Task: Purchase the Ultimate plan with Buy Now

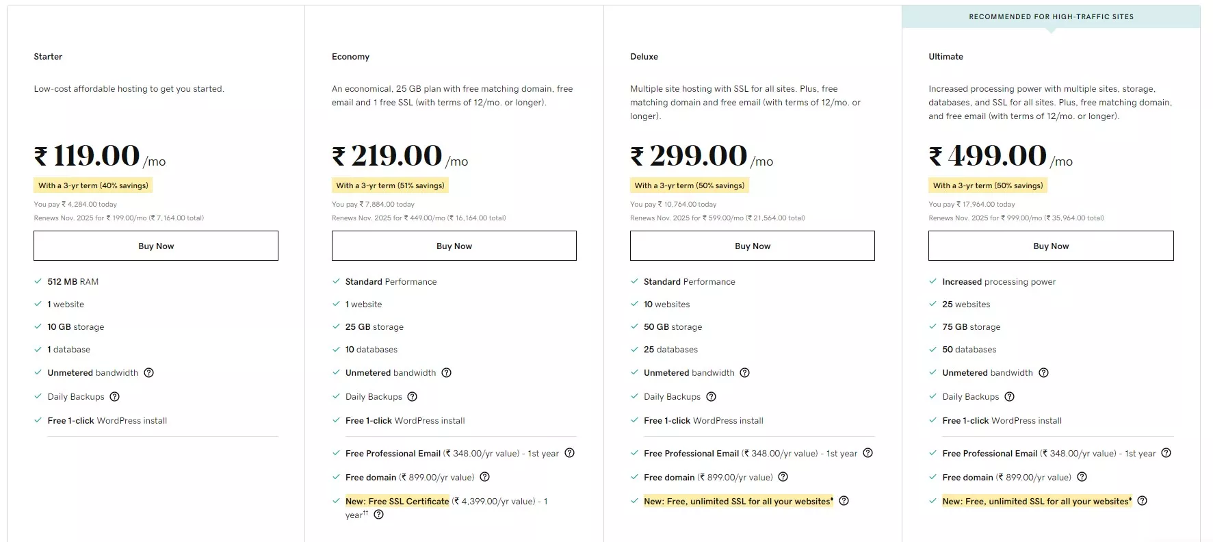Action: pyautogui.click(x=1051, y=246)
